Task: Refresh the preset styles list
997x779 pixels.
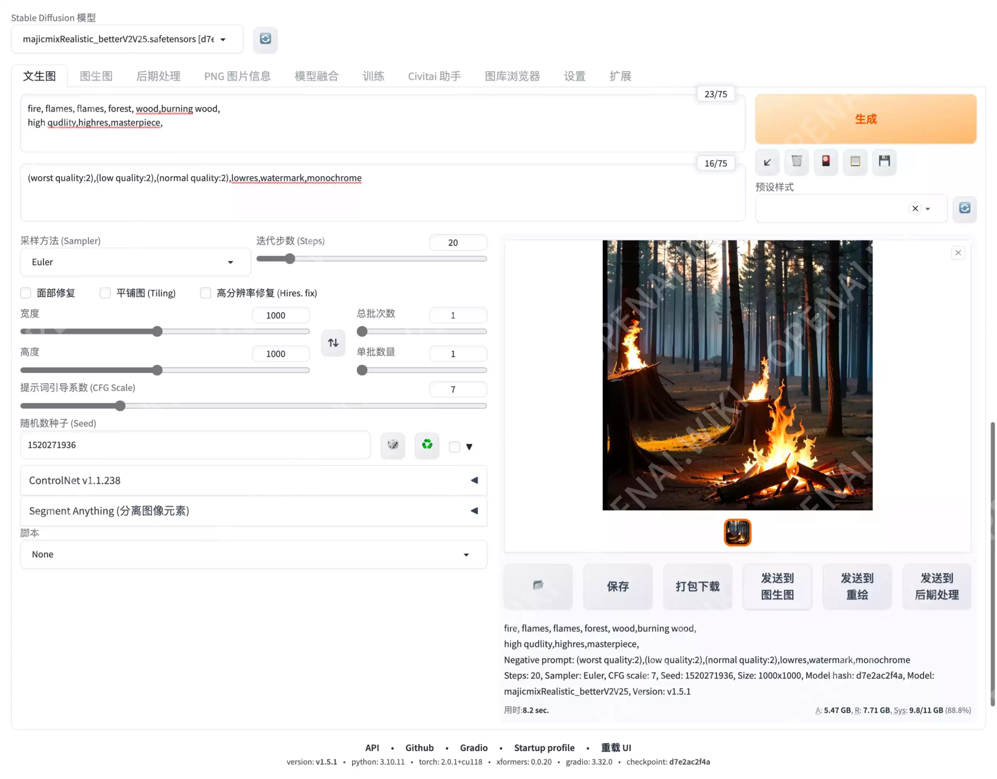Action: (x=965, y=209)
